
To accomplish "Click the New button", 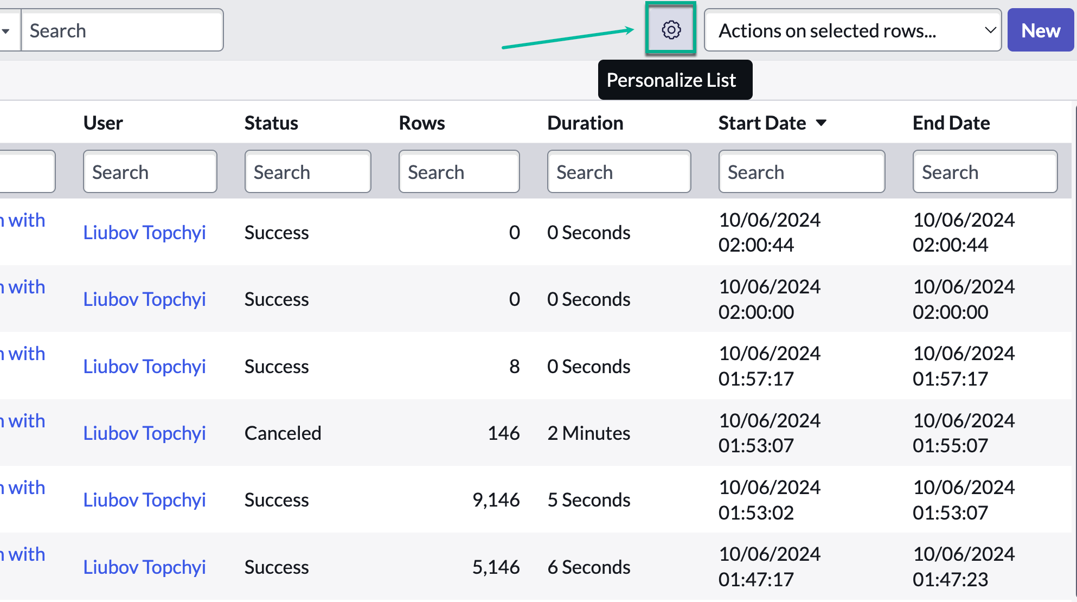I will (1040, 30).
